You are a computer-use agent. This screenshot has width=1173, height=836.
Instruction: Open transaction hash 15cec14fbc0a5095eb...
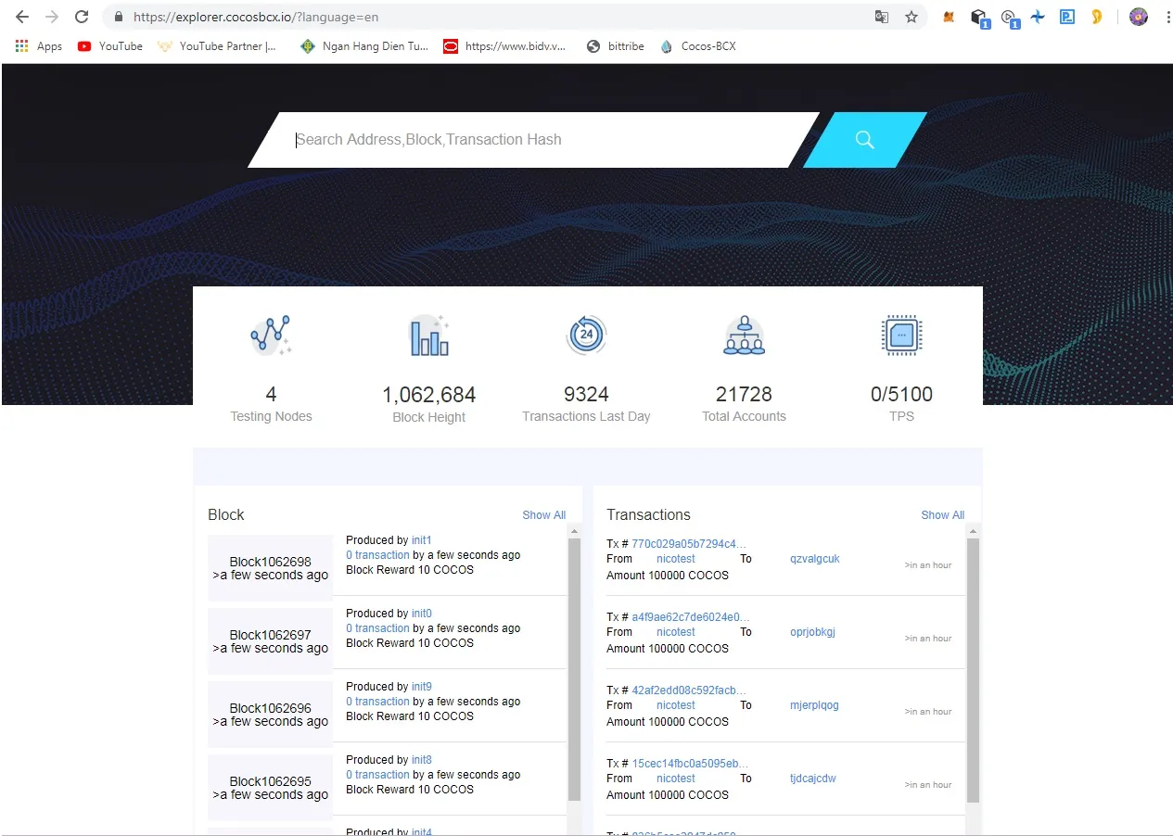690,764
